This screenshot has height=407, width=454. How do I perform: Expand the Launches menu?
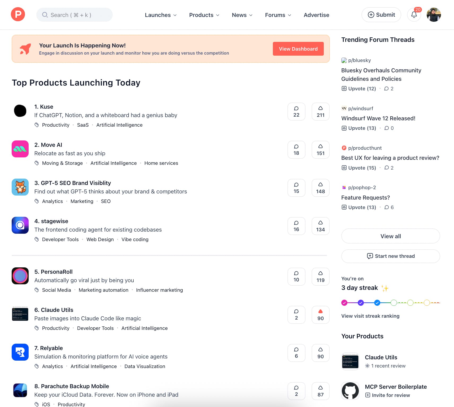161,15
